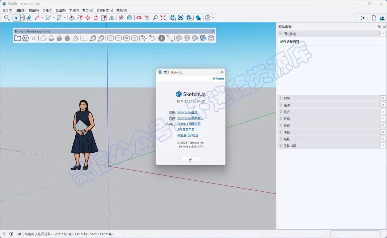Activate the Push/Pull tool
The height and width of the screenshot is (238, 387).
point(72,18)
